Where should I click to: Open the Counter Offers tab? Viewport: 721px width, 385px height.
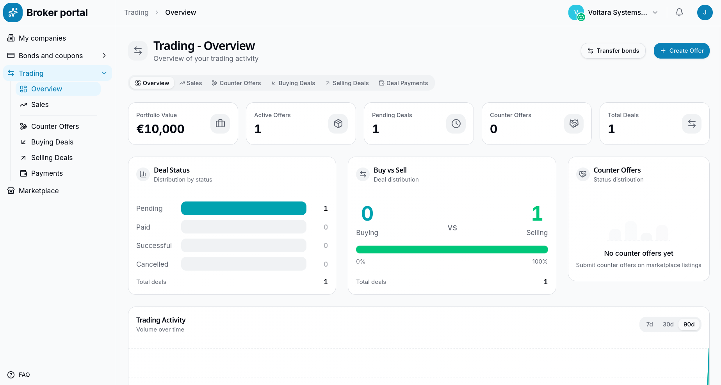(x=236, y=83)
